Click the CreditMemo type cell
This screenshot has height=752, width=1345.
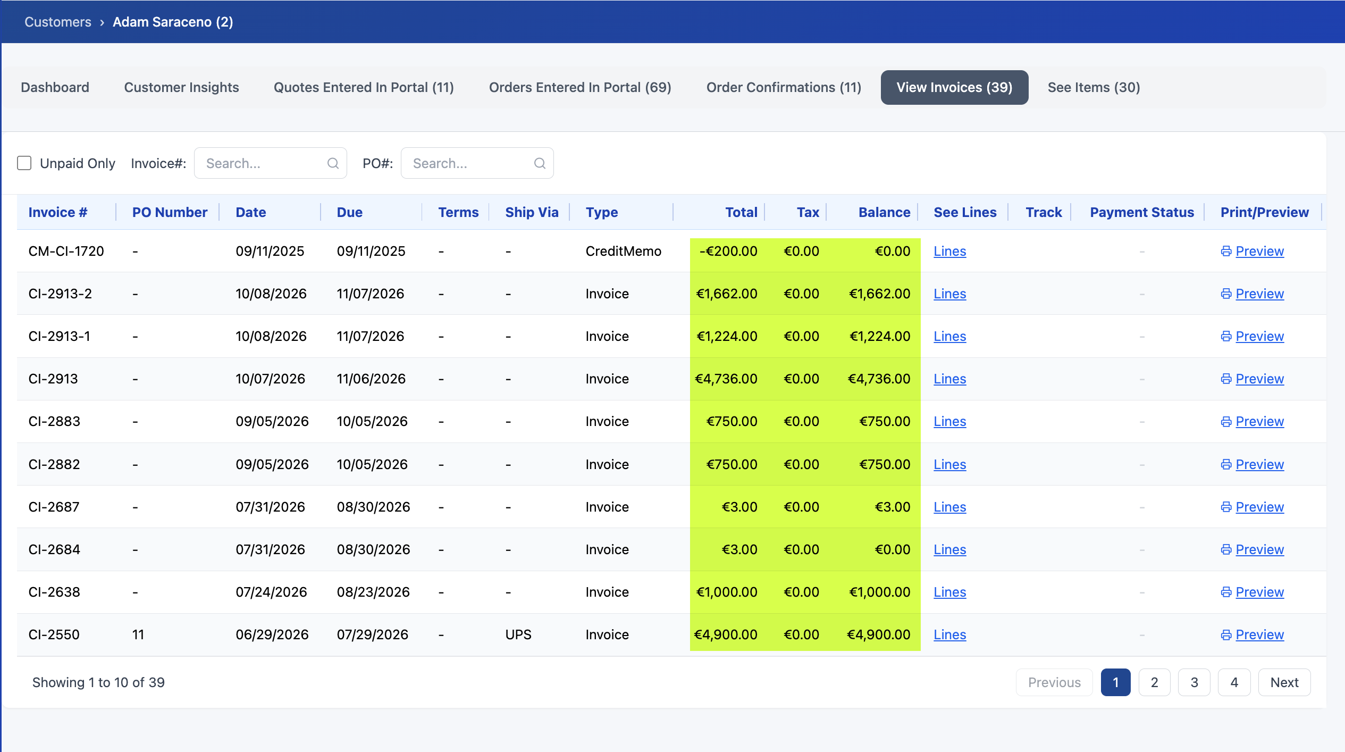coord(623,251)
